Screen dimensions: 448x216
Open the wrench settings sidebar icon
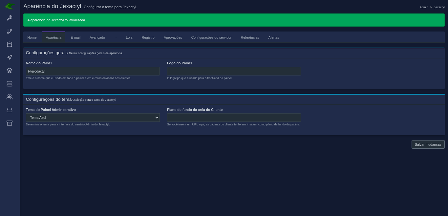click(10, 18)
